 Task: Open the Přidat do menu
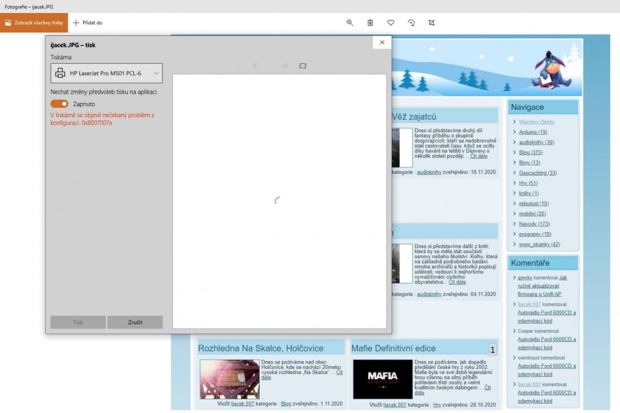tap(87, 23)
